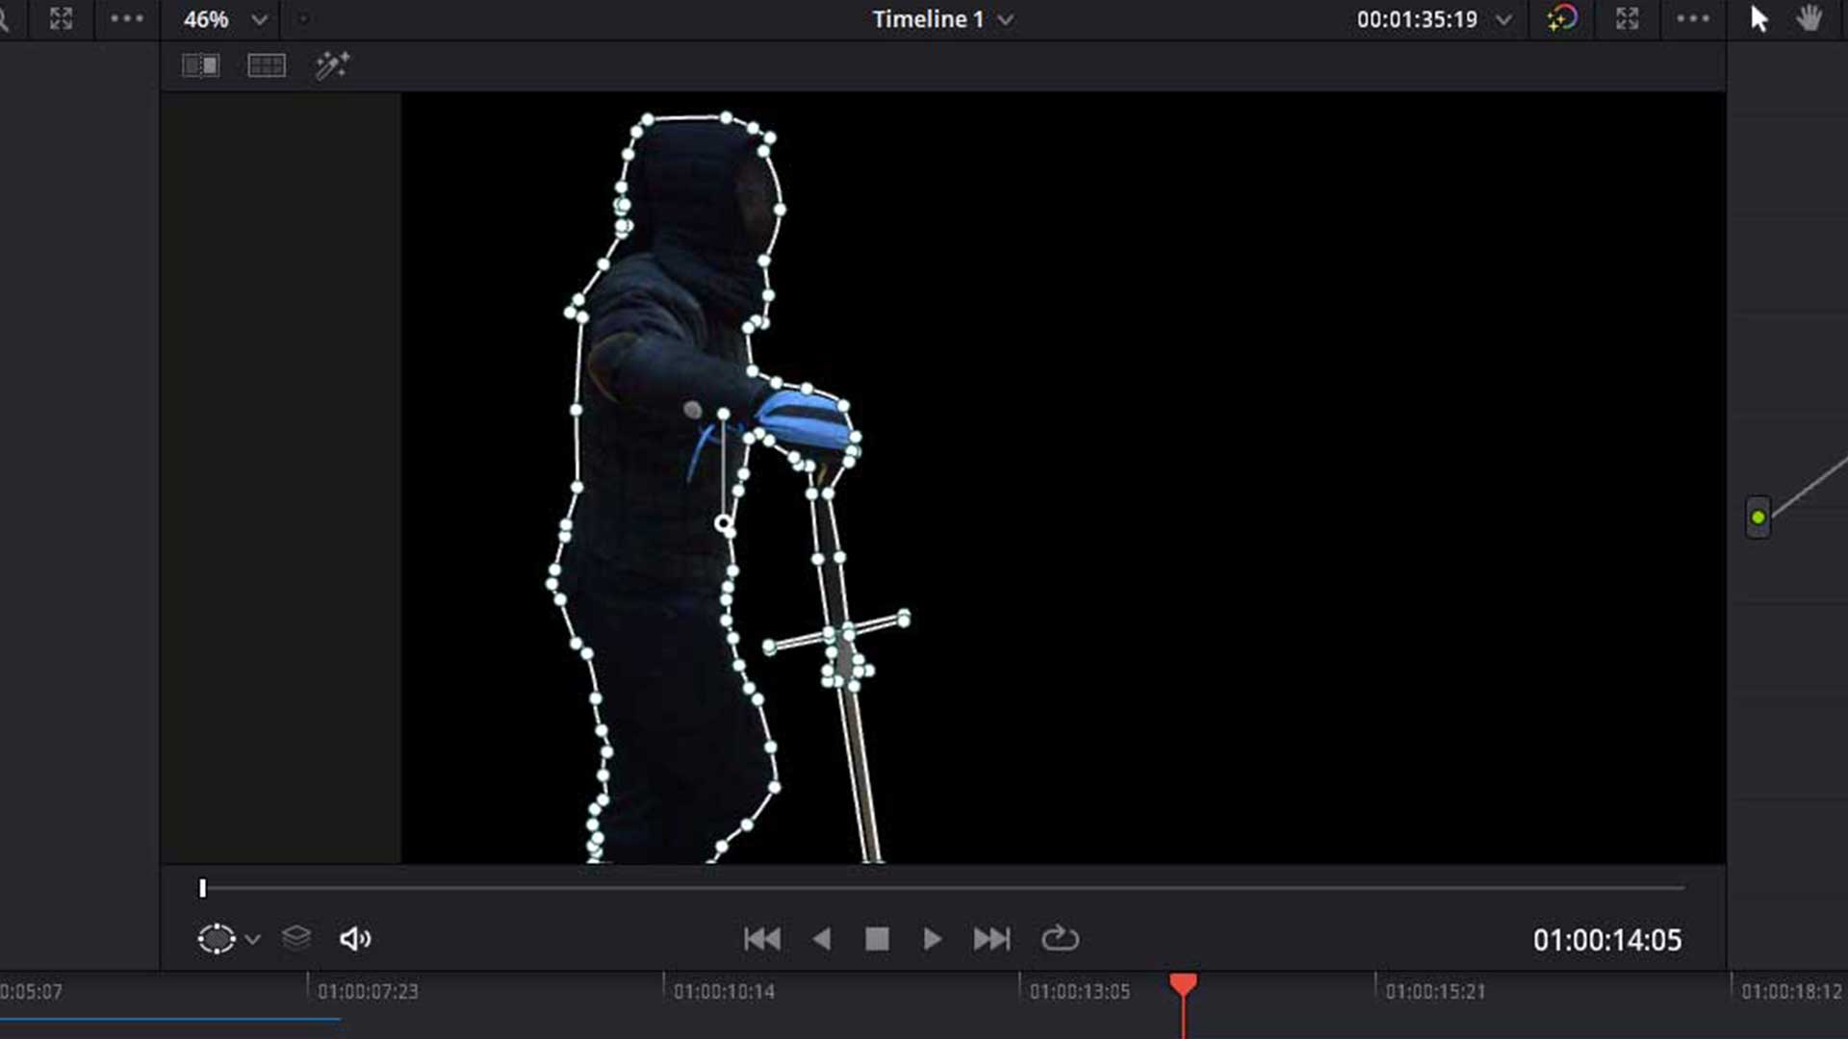Viewport: 1848px width, 1039px height.
Task: Click the split-screen comparison icon
Action: (199, 65)
